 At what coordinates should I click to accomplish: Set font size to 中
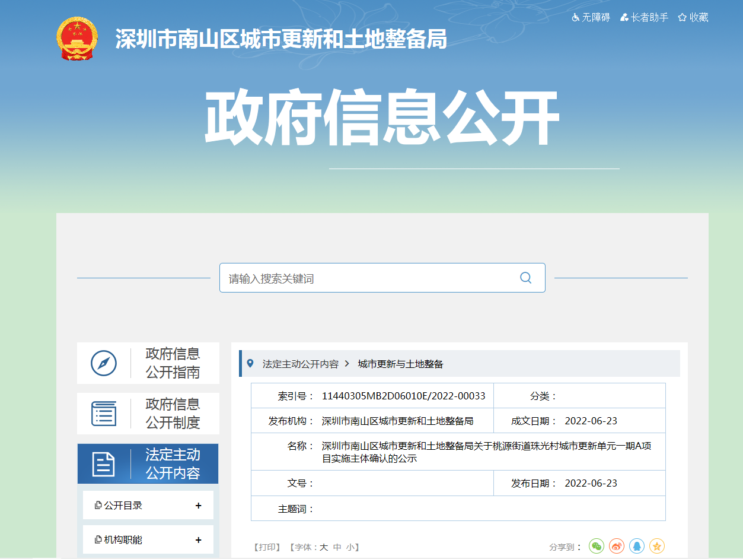click(x=337, y=547)
